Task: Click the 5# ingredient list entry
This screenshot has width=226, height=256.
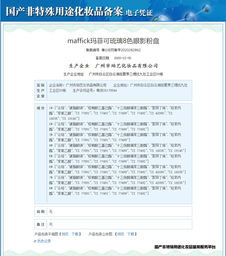Action: pyautogui.click(x=115, y=159)
